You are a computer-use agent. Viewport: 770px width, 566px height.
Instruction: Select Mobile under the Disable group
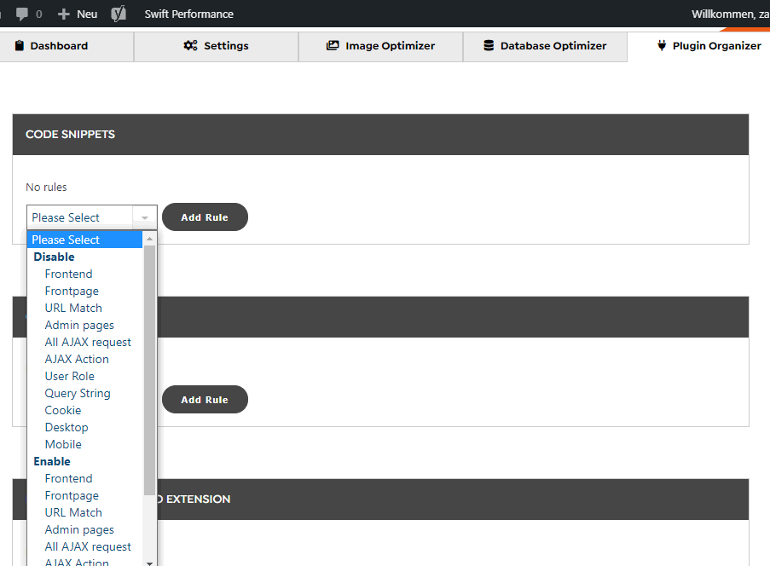(63, 444)
